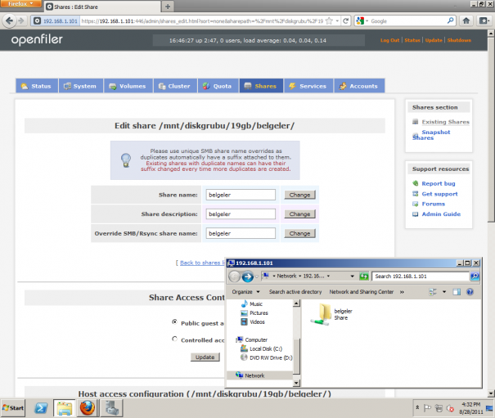Click into Override SMB/Rsync name field

pyautogui.click(x=241, y=233)
